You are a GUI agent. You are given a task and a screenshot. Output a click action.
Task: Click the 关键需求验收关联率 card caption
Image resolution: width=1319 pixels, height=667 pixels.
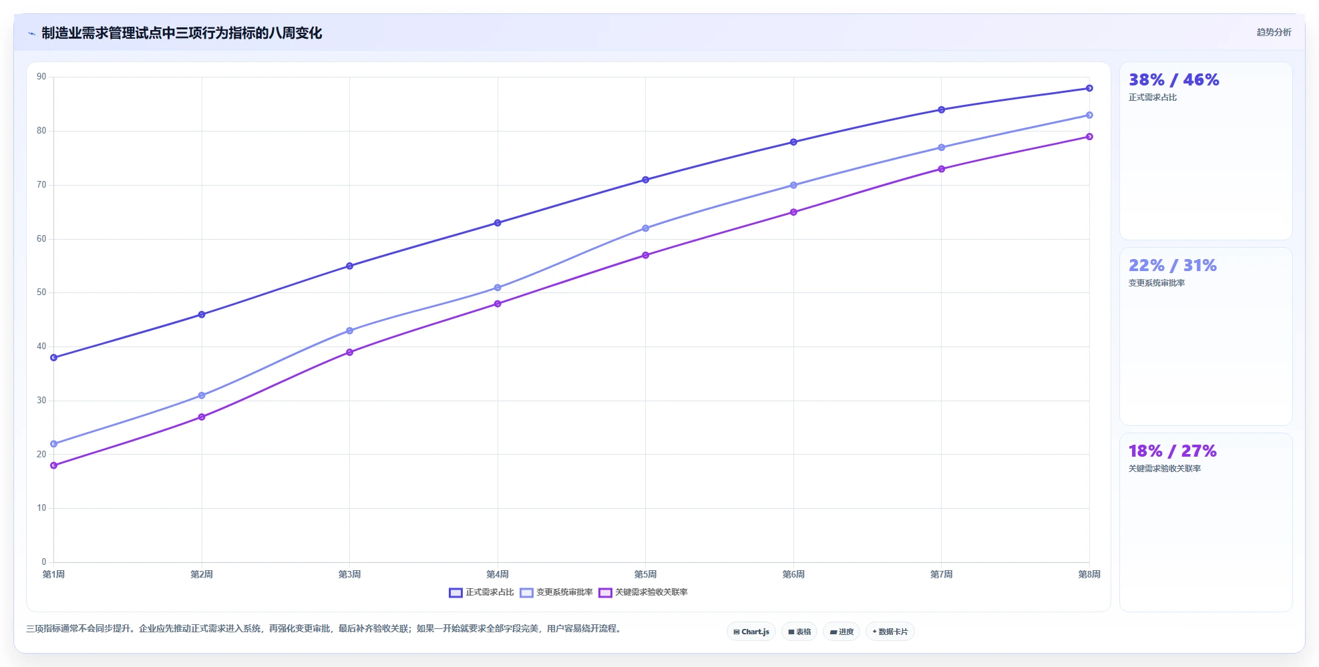click(1165, 469)
